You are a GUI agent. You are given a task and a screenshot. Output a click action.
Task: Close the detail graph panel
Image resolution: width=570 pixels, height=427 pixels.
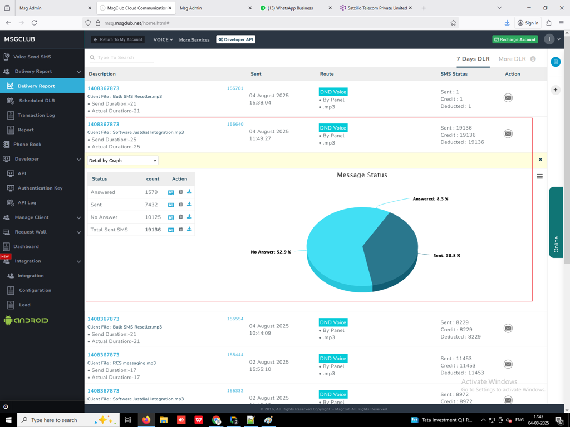point(540,160)
